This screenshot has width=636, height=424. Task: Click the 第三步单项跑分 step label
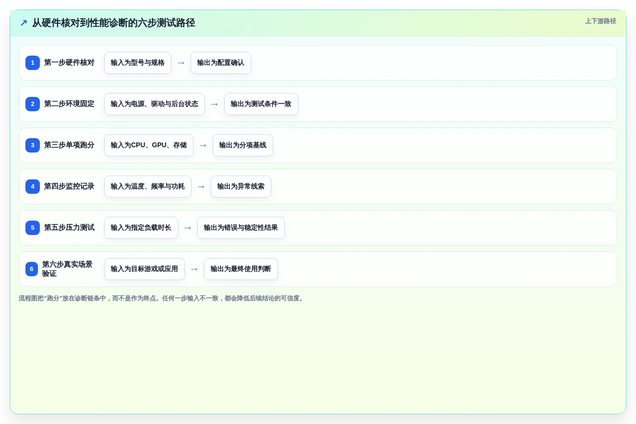point(69,145)
